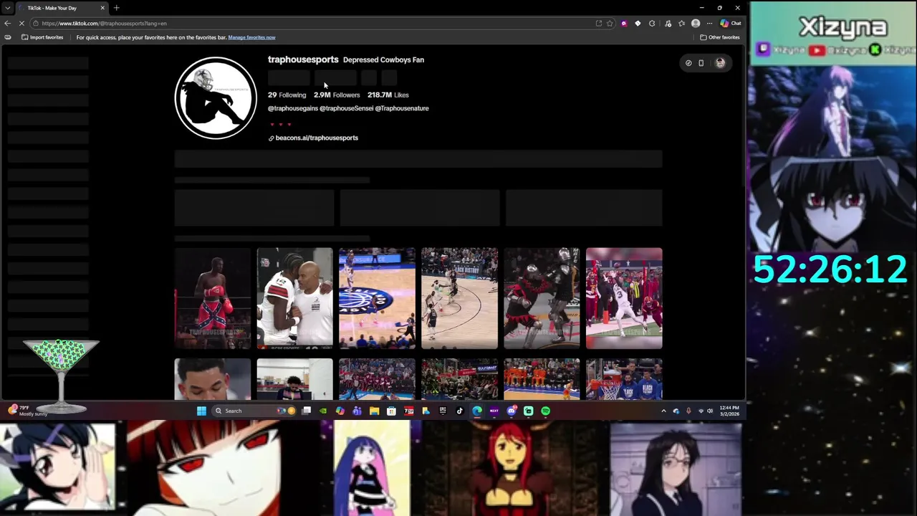Open Spotify from the taskbar

coord(546,411)
